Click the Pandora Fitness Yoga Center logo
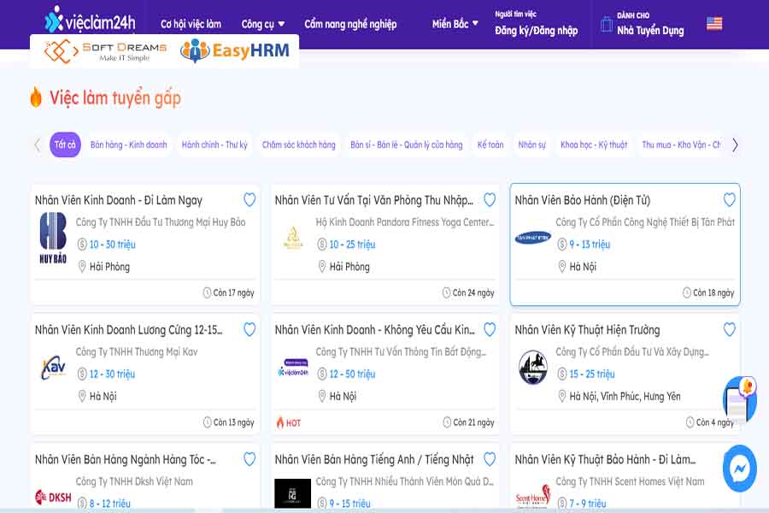769x513 pixels. [293, 238]
